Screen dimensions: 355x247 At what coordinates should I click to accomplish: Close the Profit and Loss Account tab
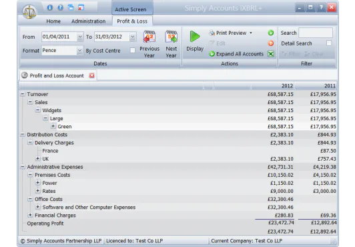click(x=91, y=75)
